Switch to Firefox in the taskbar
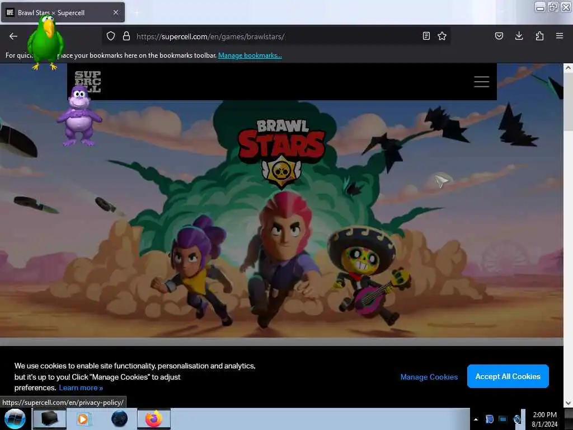This screenshot has width=573, height=430. click(x=154, y=419)
